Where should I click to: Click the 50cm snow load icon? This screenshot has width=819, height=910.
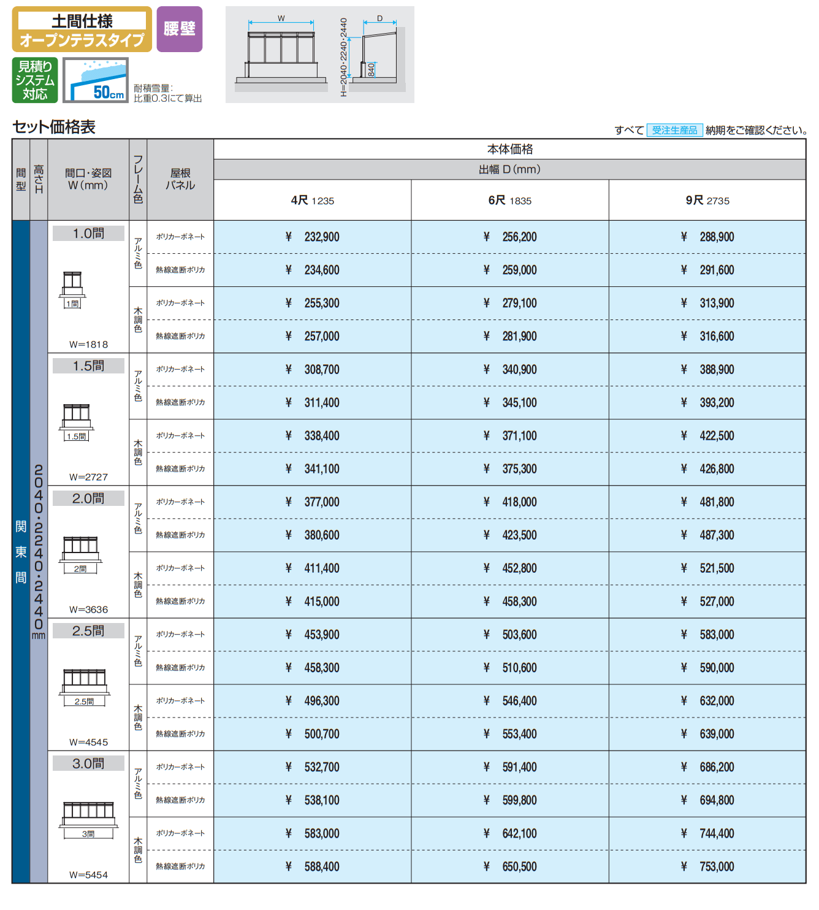coord(96,80)
